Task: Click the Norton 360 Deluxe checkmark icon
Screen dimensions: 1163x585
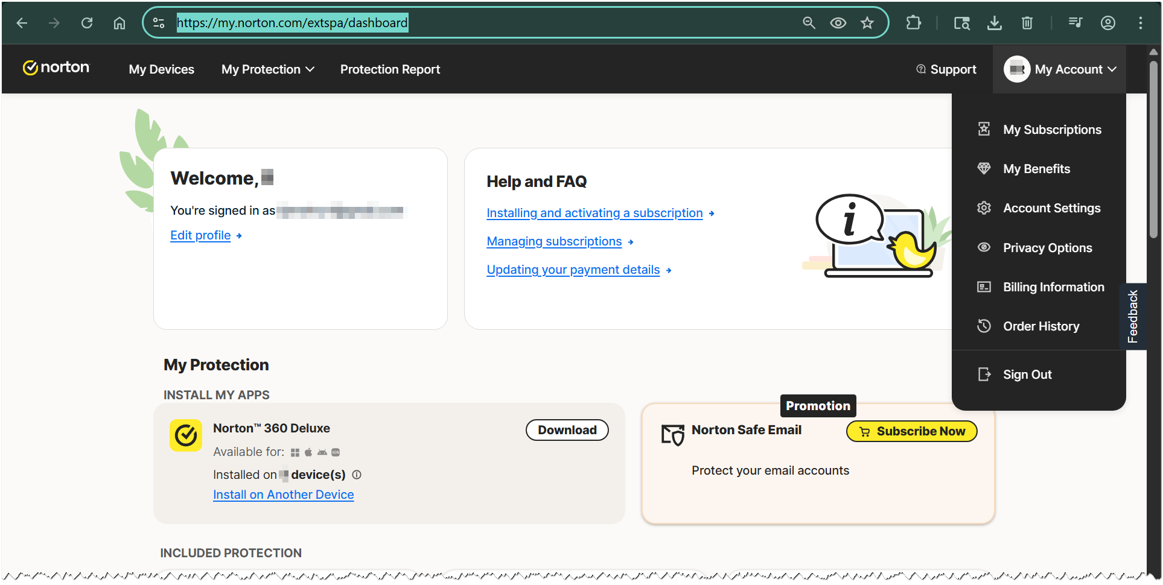Action: (186, 435)
